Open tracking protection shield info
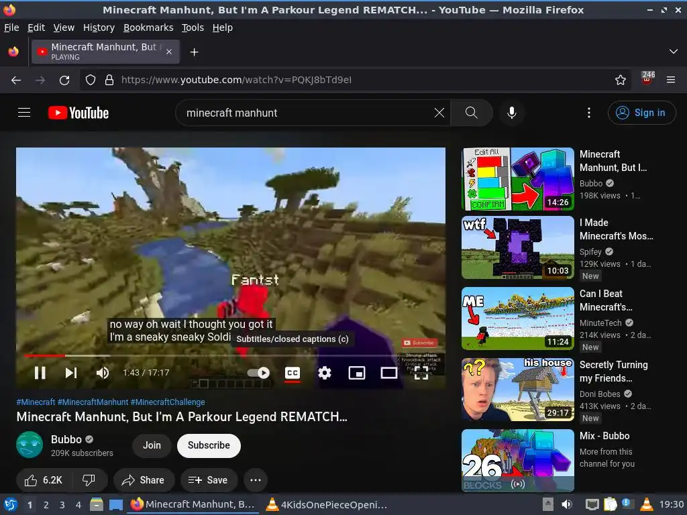 click(91, 80)
